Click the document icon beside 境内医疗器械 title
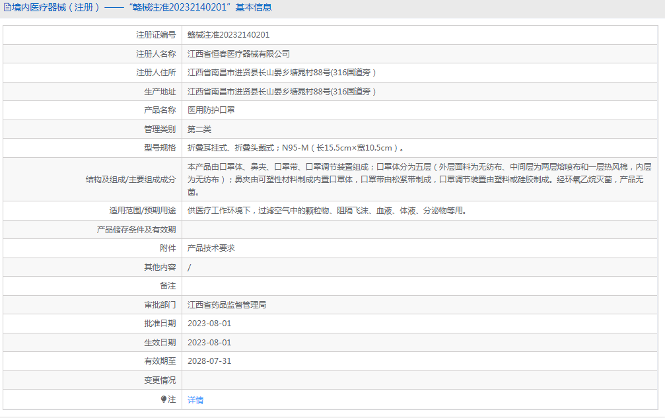665x418 pixels. (x=7, y=8)
